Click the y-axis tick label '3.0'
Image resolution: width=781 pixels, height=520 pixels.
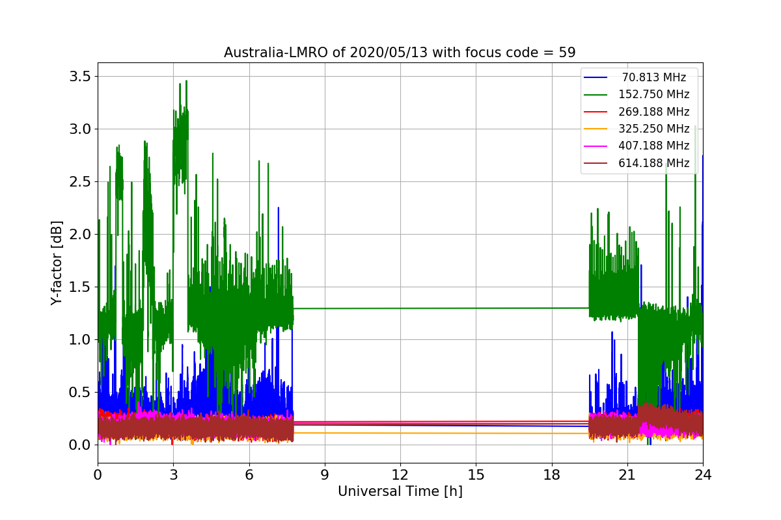pos(81,129)
